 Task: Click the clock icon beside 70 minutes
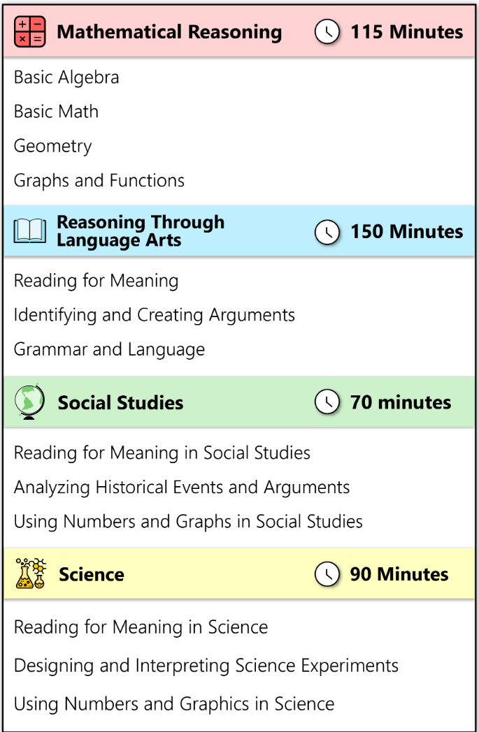tap(327, 402)
